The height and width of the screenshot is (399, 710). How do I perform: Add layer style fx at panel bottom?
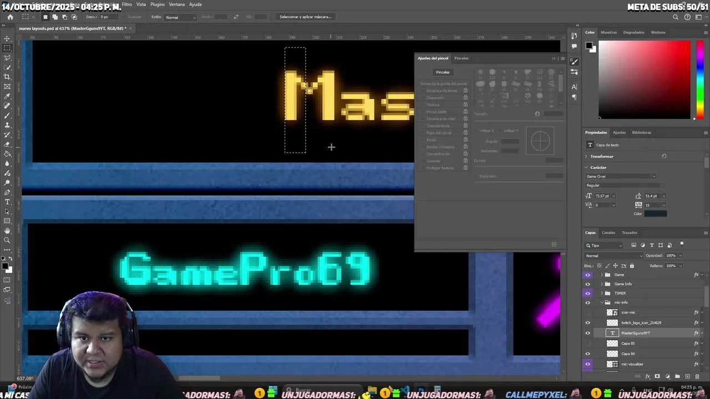647,377
